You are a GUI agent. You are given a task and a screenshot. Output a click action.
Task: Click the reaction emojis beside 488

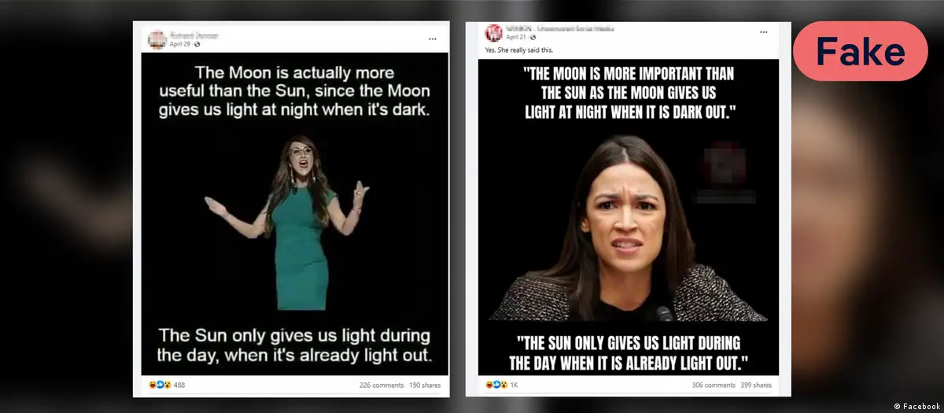coord(159,385)
